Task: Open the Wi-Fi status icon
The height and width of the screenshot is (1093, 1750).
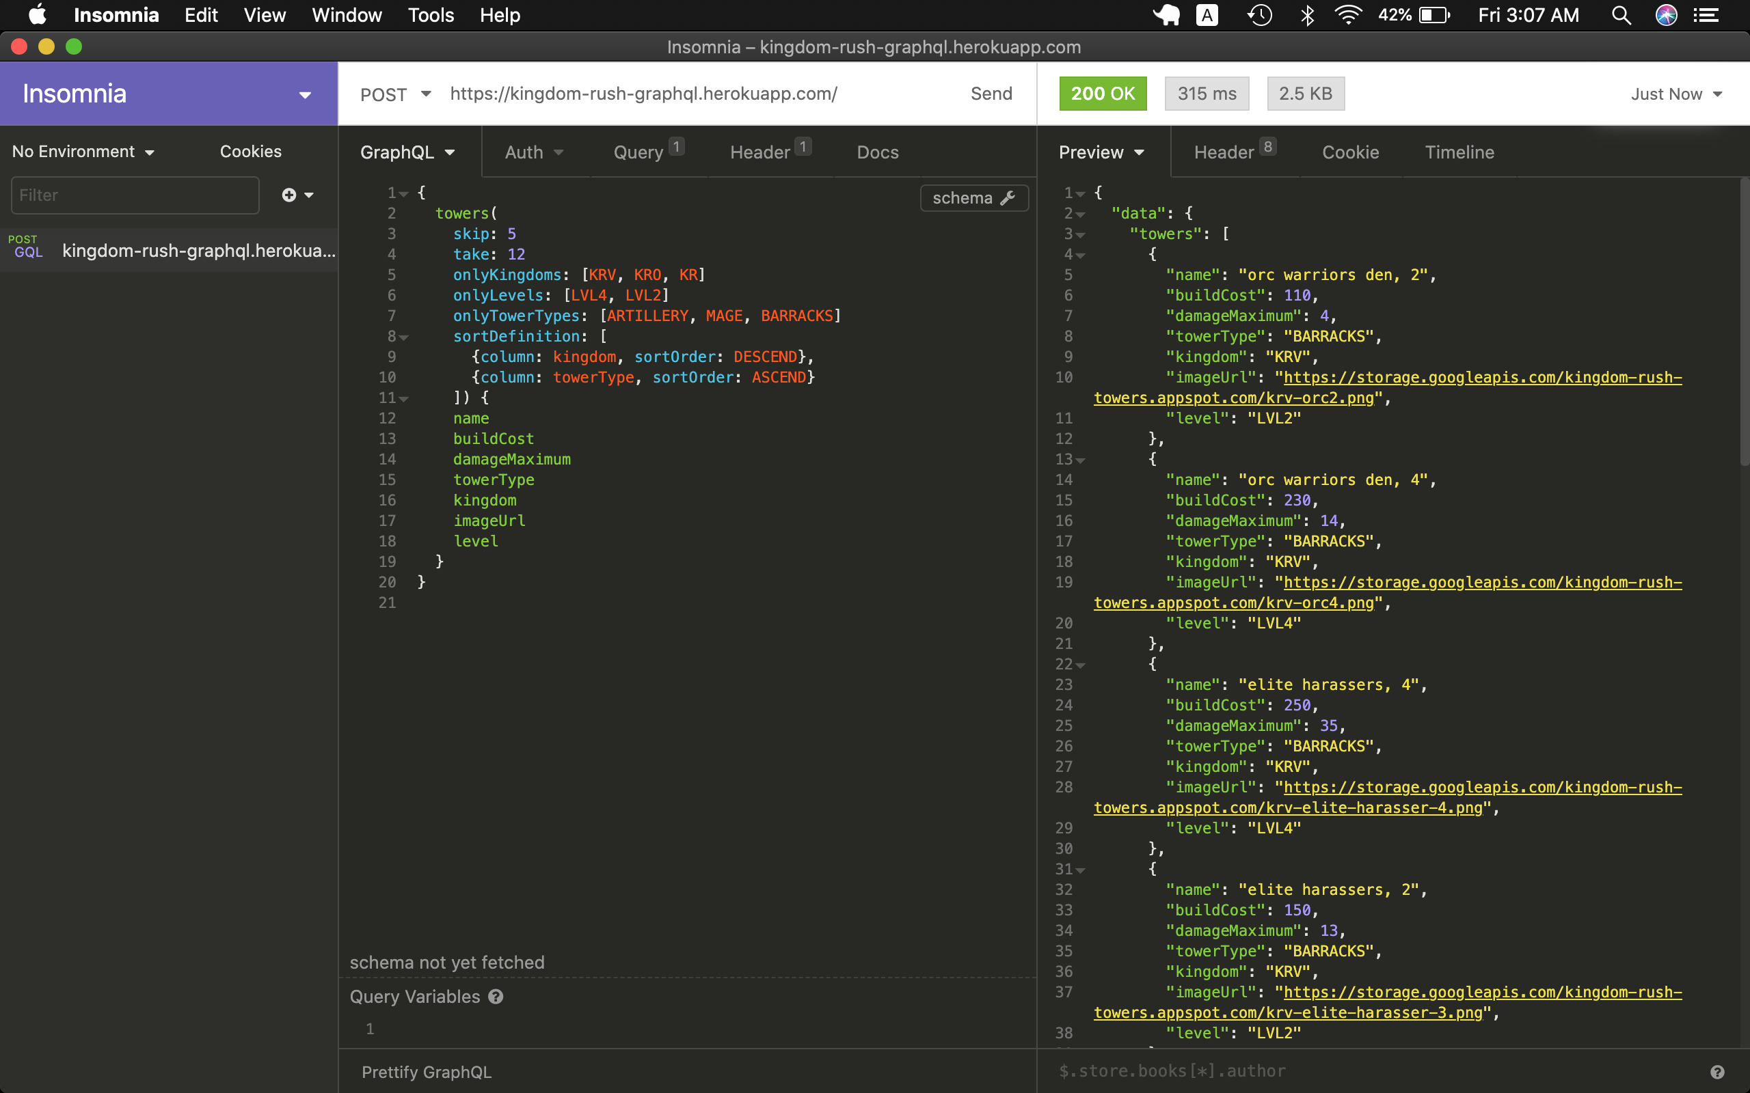Action: 1348,15
